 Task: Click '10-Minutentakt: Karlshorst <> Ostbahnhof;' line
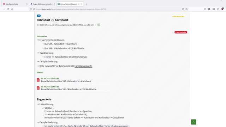tap(66, 114)
